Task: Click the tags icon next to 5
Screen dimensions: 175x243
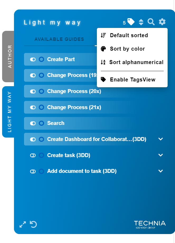Action: [131, 22]
